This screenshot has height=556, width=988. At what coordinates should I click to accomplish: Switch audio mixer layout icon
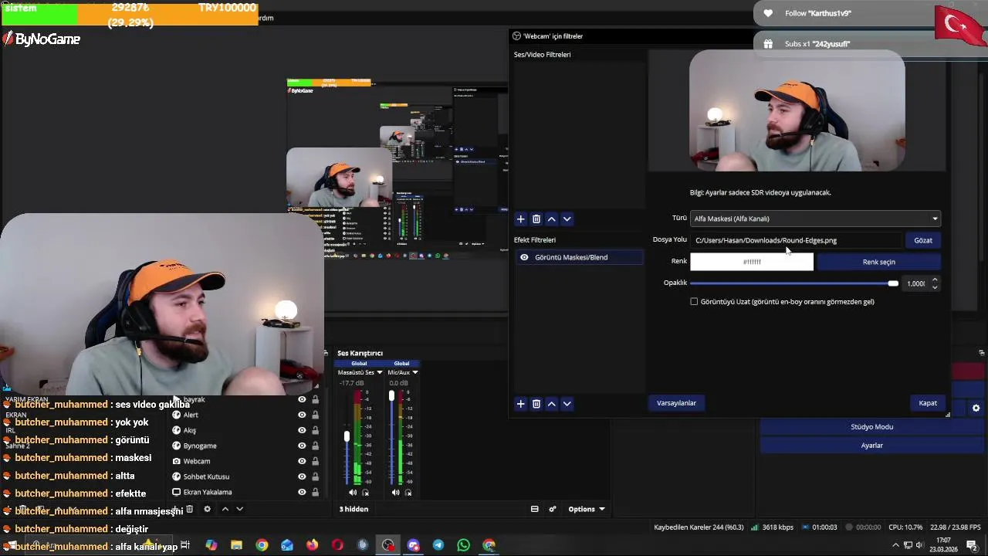click(x=534, y=509)
